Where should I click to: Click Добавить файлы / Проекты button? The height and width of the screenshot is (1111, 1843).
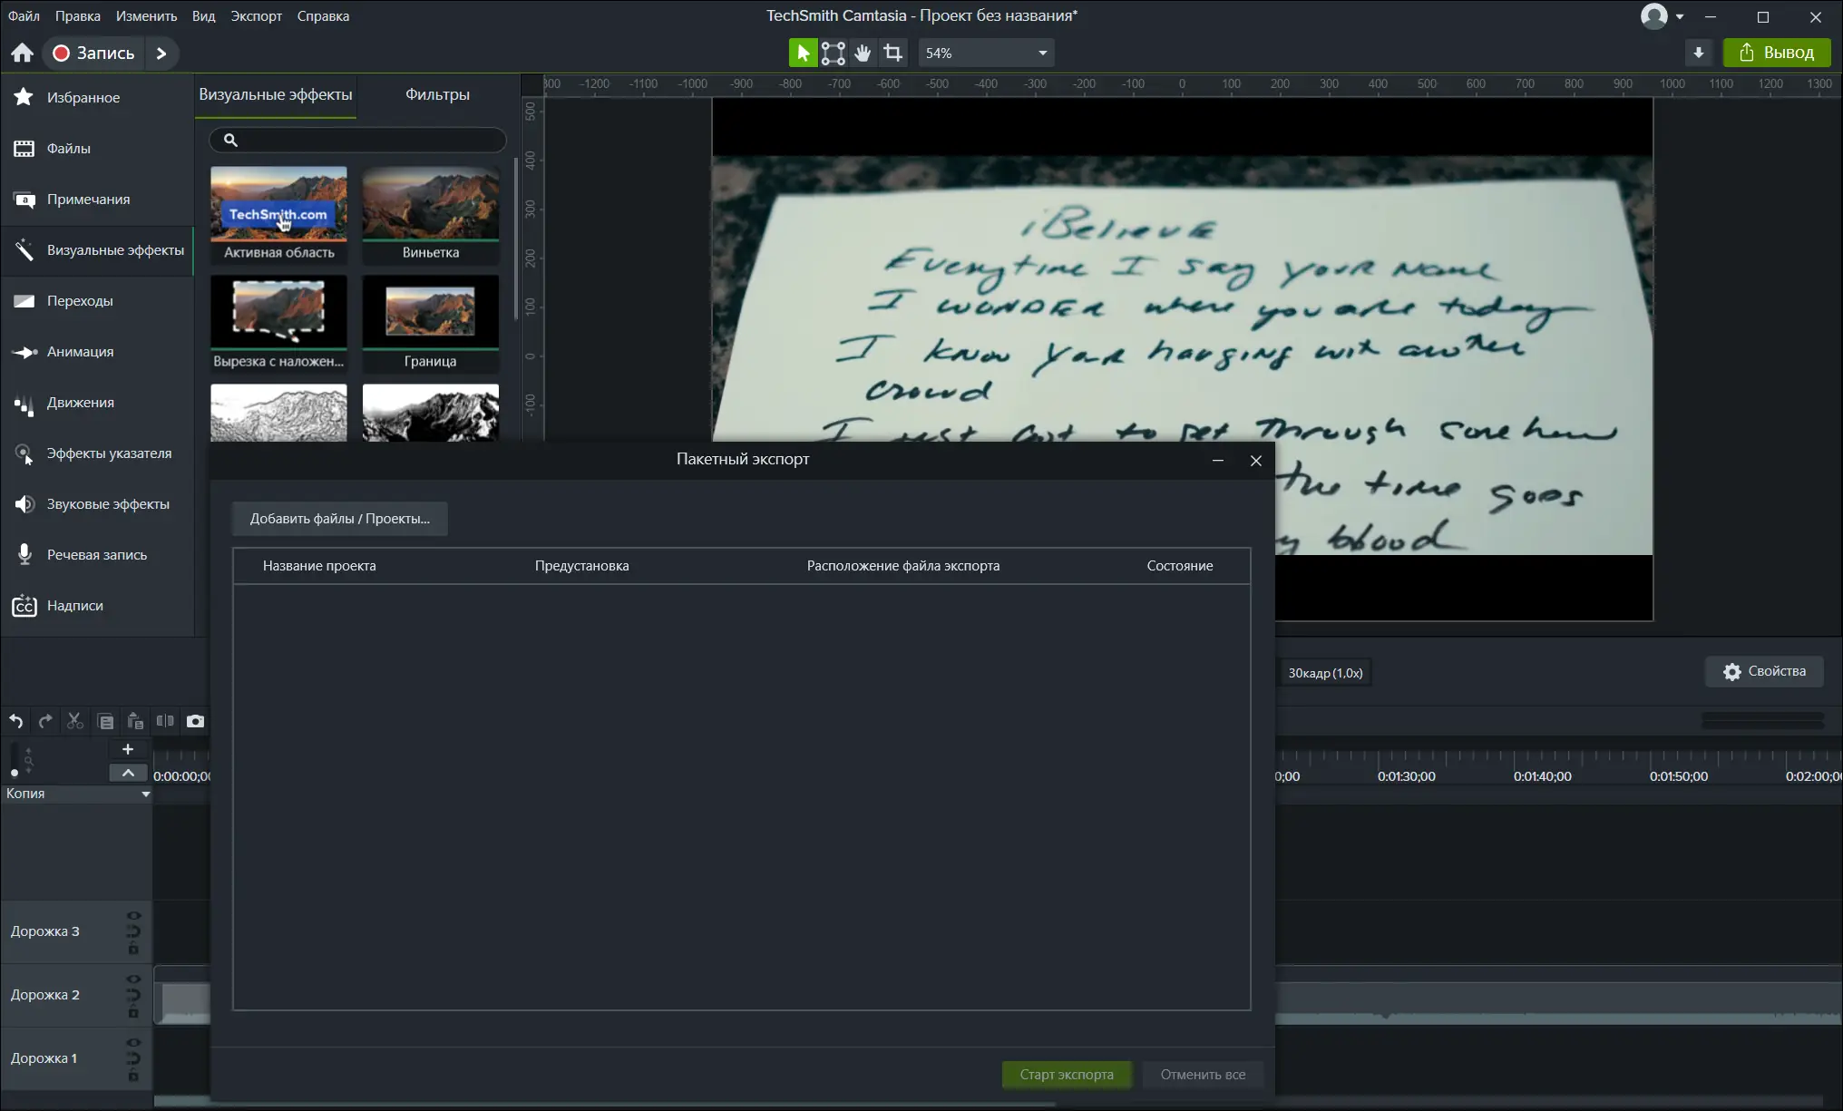(x=339, y=519)
